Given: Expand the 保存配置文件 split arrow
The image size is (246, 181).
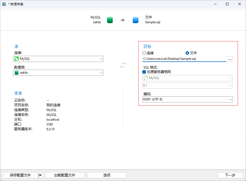Looking at the screenshot, I should coord(40,175).
